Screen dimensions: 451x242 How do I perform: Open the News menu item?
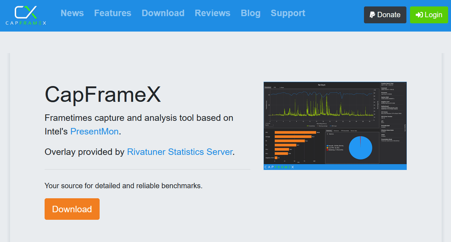72,13
